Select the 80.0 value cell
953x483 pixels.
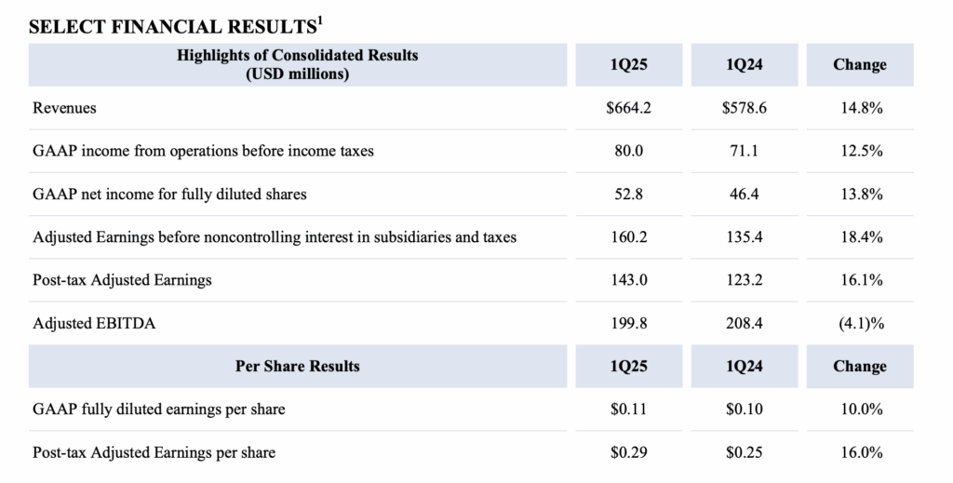point(629,151)
